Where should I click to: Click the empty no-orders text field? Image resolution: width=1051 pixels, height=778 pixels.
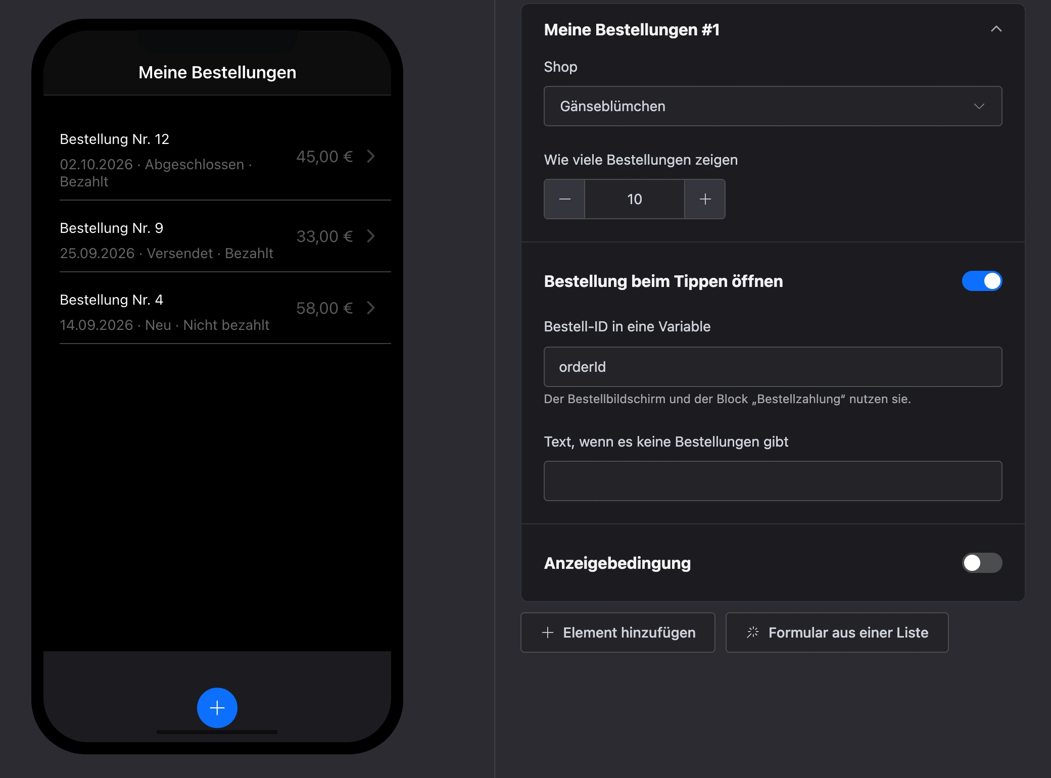coord(773,481)
